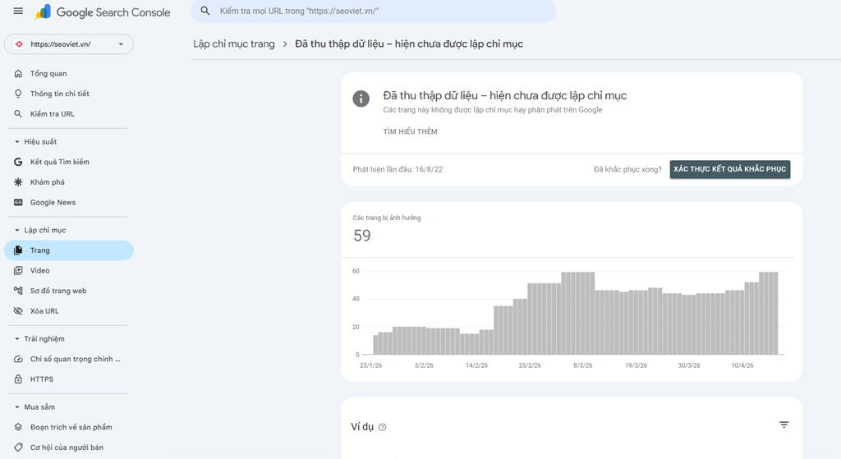Click the Google Search Console logo

click(103, 12)
